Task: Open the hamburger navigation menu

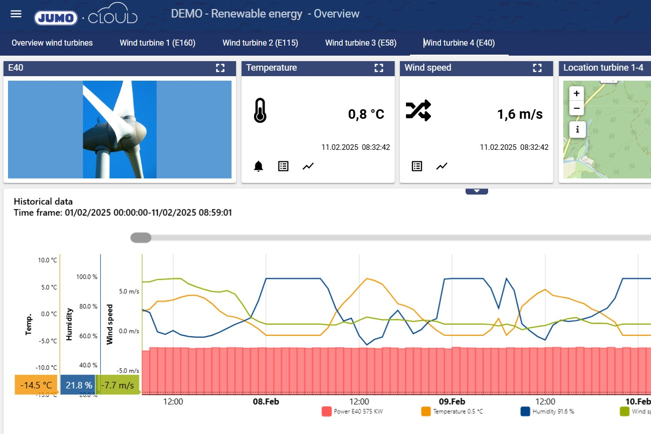Action: 16,14
